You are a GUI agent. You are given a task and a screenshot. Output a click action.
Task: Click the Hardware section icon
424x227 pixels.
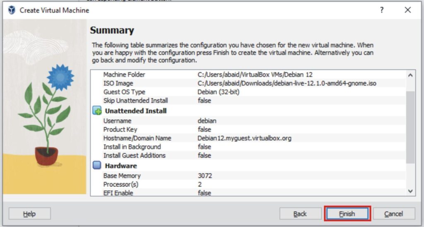(97, 165)
